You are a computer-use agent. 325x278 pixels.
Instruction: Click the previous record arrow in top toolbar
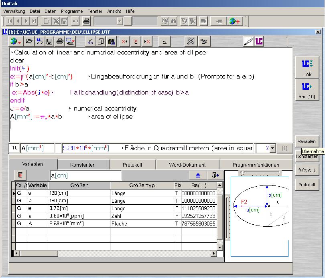pyautogui.click(x=18, y=21)
